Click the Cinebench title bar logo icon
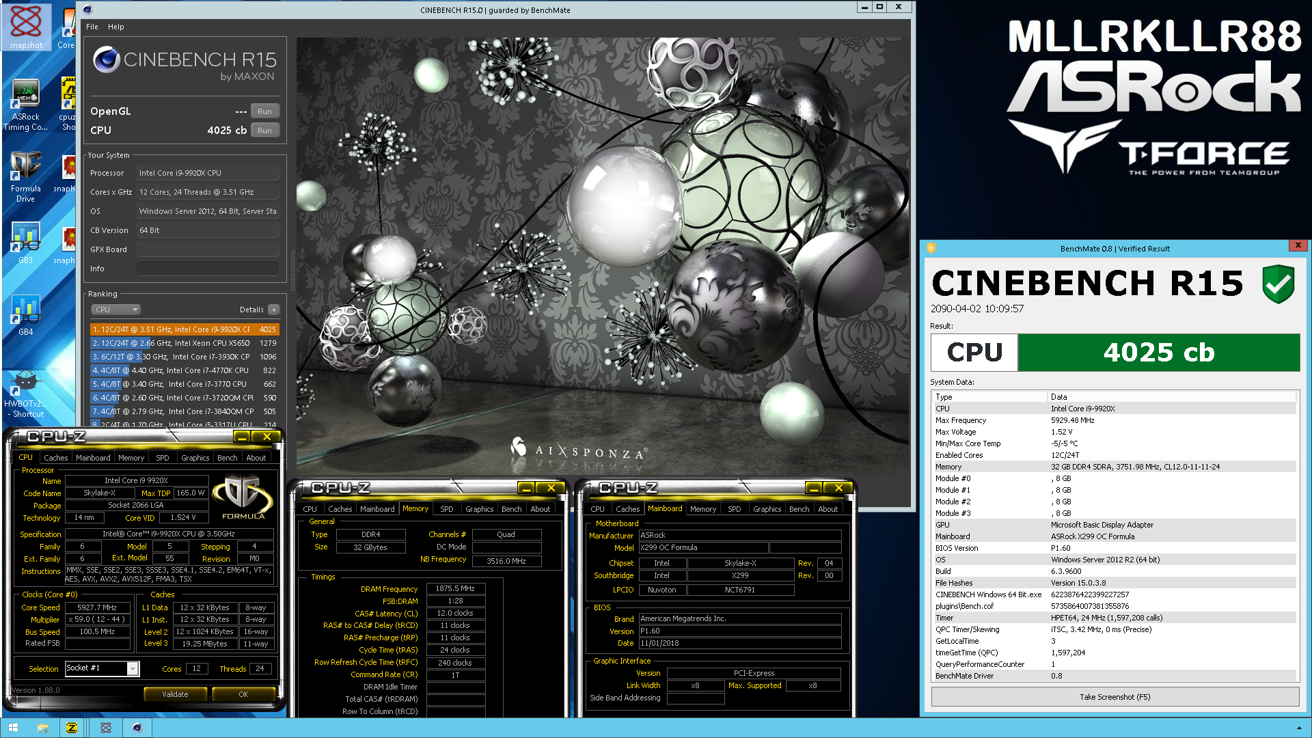The height and width of the screenshot is (738, 1312). [87, 10]
